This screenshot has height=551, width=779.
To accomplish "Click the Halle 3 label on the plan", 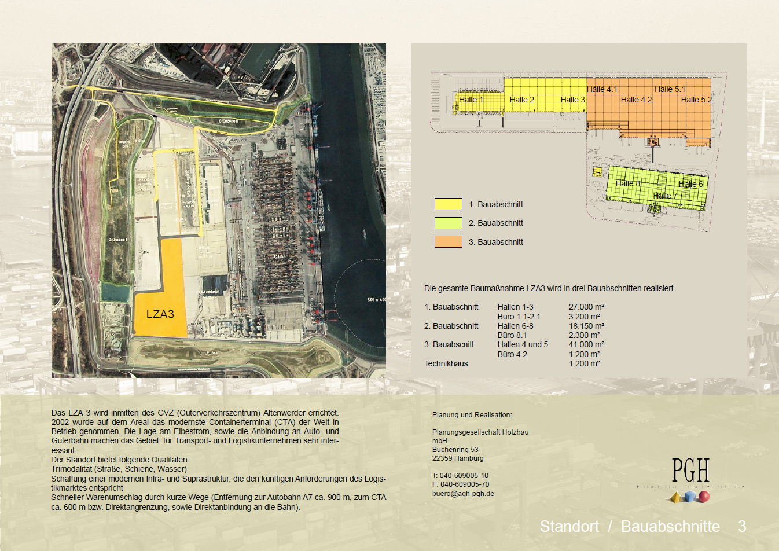I will click(x=572, y=100).
